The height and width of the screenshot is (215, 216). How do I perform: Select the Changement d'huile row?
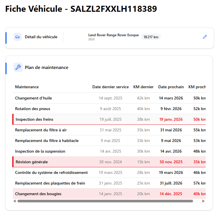(34, 98)
